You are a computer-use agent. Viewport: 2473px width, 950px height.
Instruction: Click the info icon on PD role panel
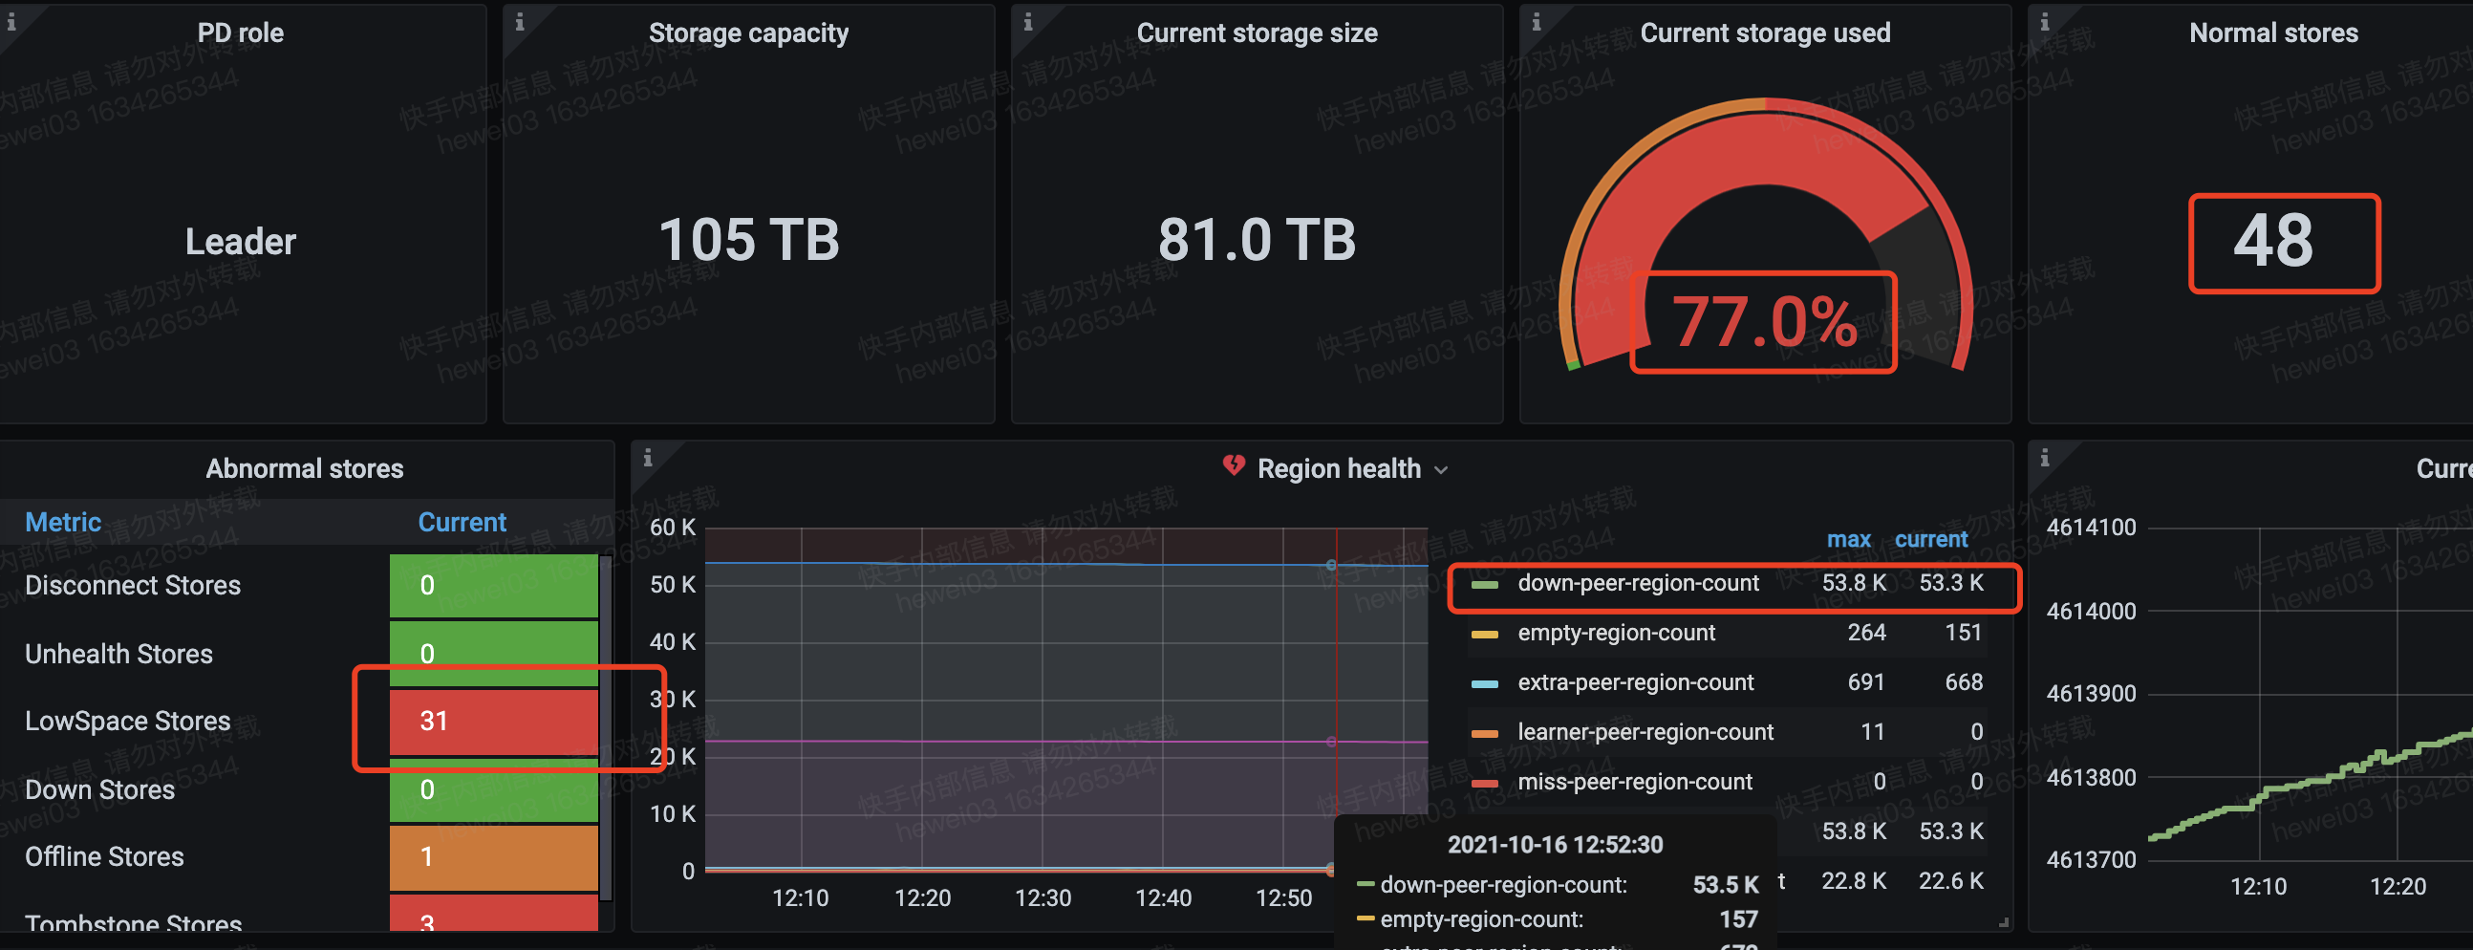11,21
